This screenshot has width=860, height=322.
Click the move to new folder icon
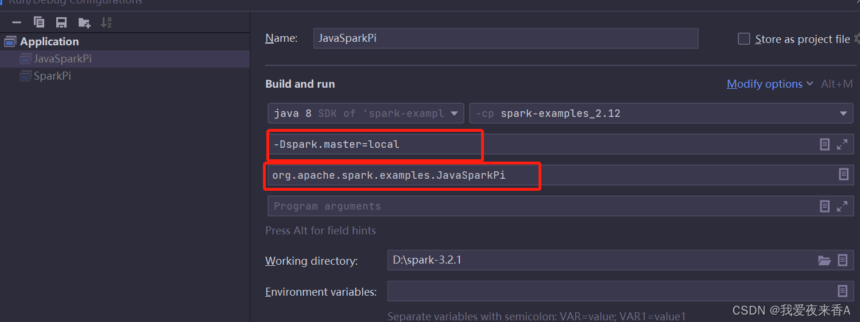click(x=84, y=22)
